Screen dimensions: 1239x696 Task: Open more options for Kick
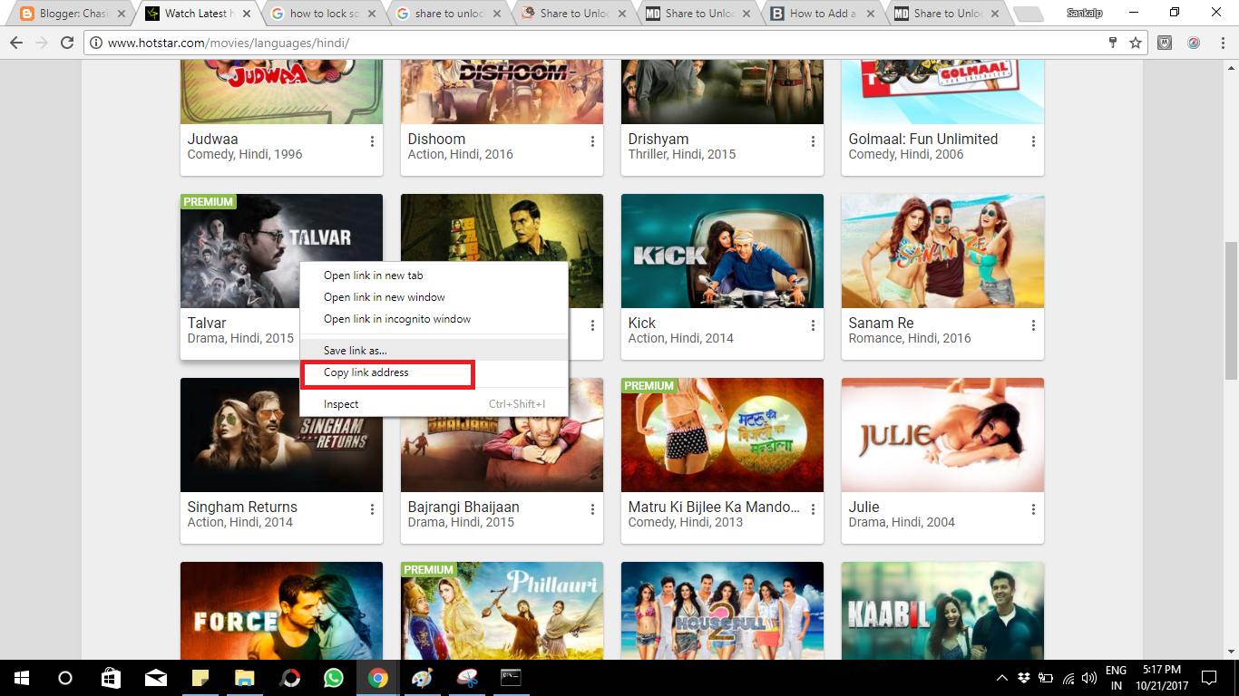tap(813, 325)
